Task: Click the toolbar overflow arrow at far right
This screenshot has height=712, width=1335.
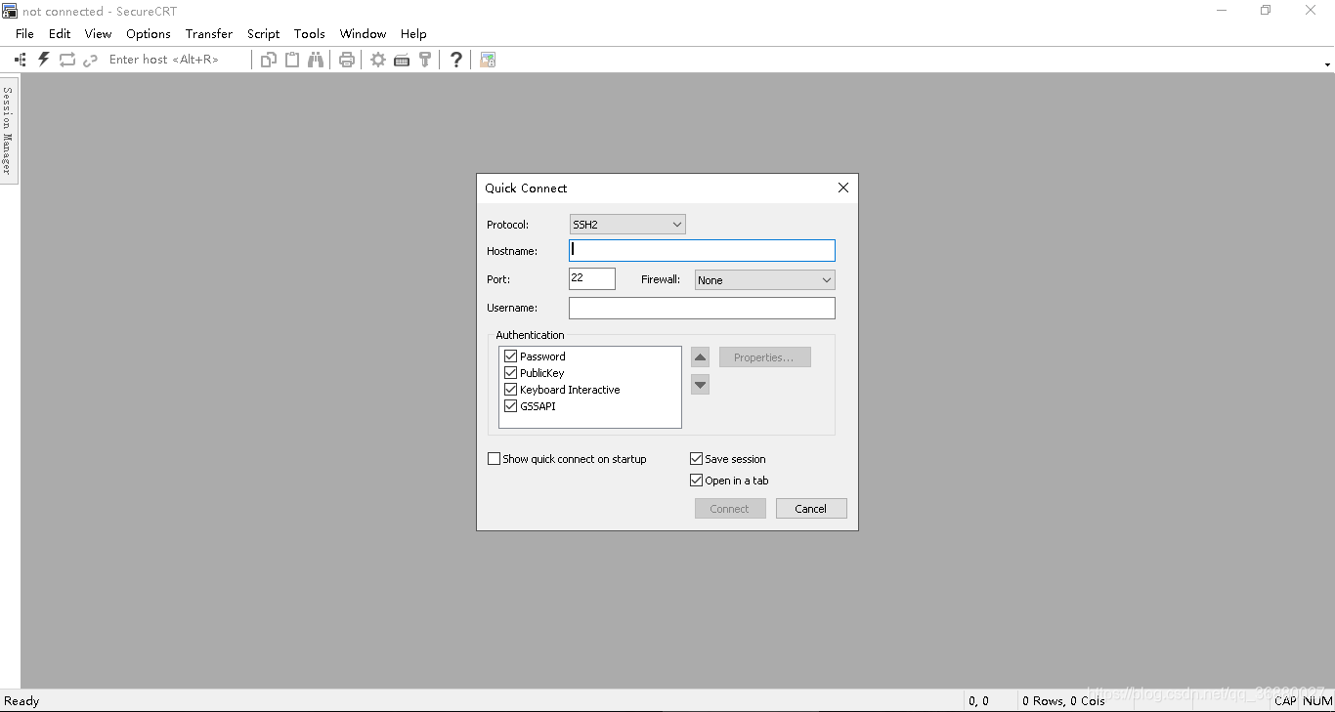Action: tap(1327, 64)
